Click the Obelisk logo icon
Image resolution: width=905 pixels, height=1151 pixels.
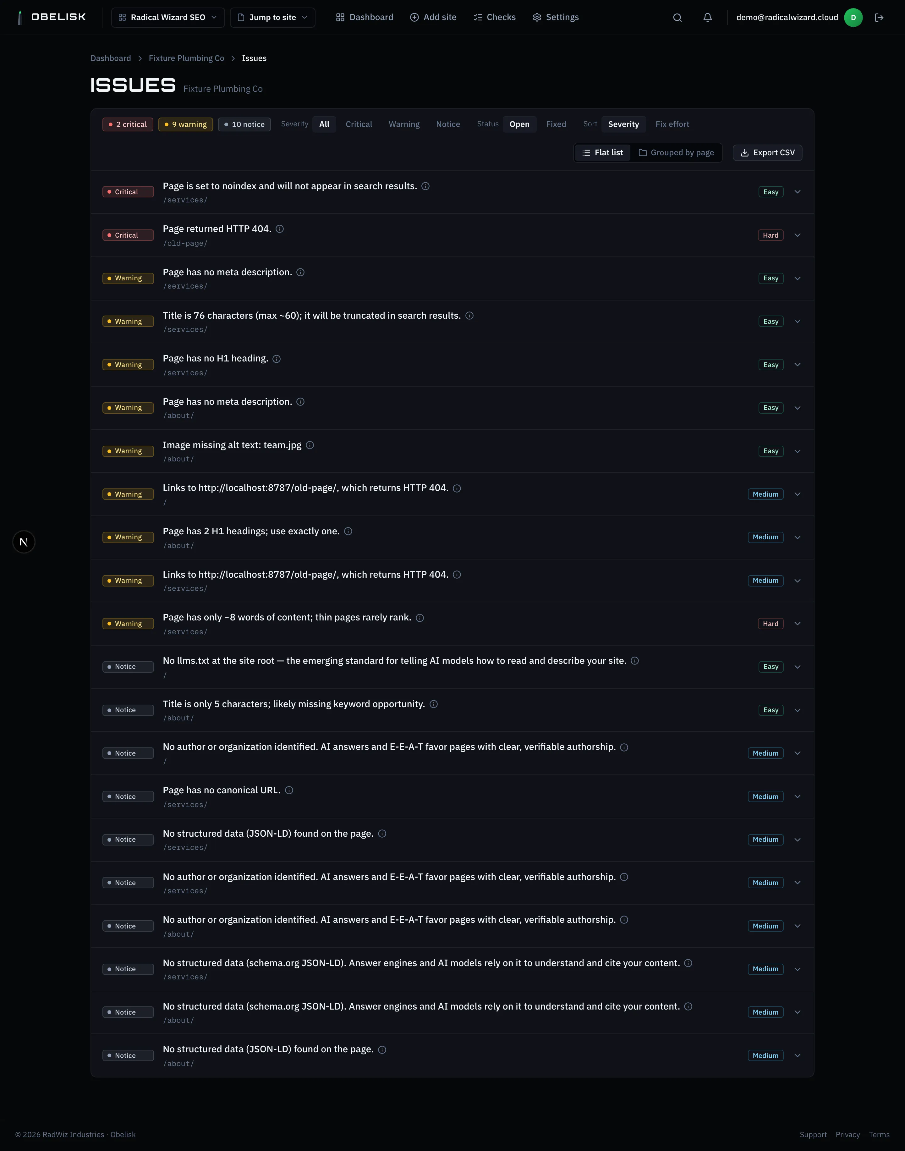(x=20, y=18)
